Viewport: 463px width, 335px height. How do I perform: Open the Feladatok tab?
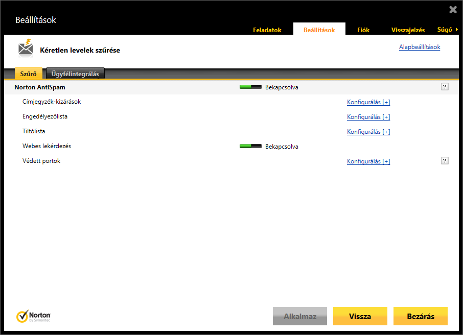tap(267, 30)
